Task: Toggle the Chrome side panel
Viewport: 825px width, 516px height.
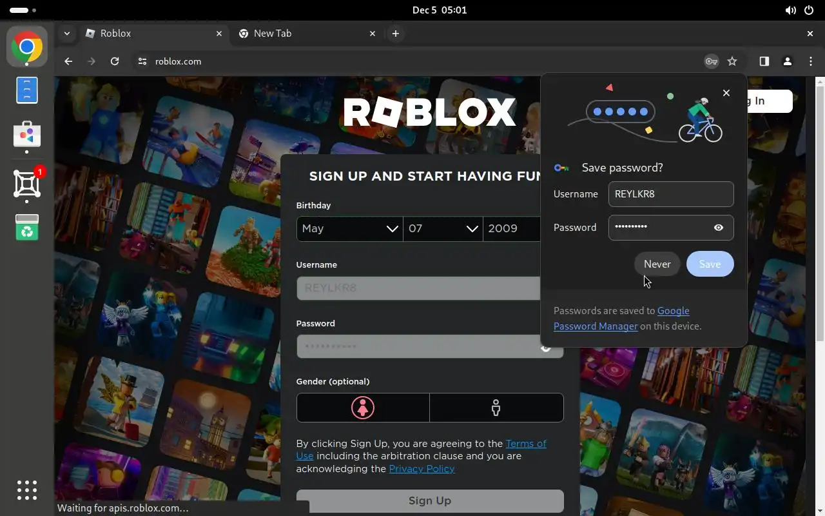Action: coord(764,61)
